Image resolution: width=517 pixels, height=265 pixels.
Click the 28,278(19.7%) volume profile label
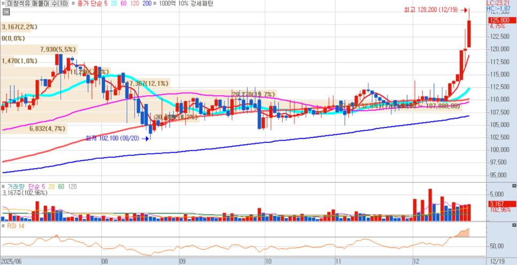[254, 95]
